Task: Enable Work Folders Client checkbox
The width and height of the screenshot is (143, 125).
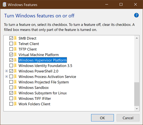Action: [11, 104]
